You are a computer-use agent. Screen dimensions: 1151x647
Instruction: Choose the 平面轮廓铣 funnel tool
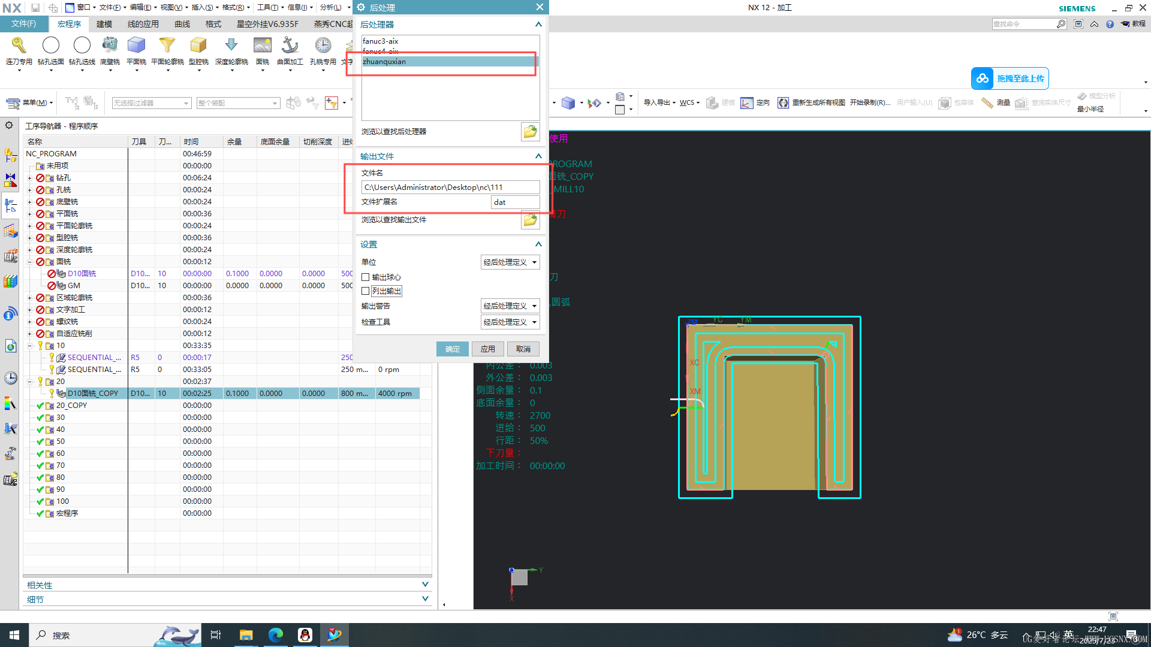click(x=167, y=50)
